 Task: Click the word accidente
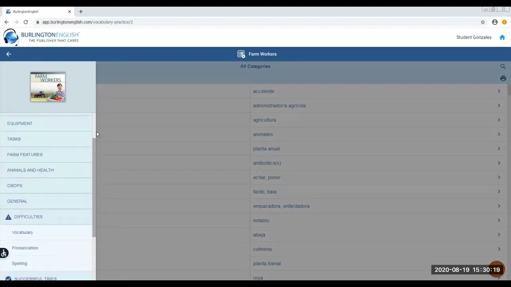263,91
